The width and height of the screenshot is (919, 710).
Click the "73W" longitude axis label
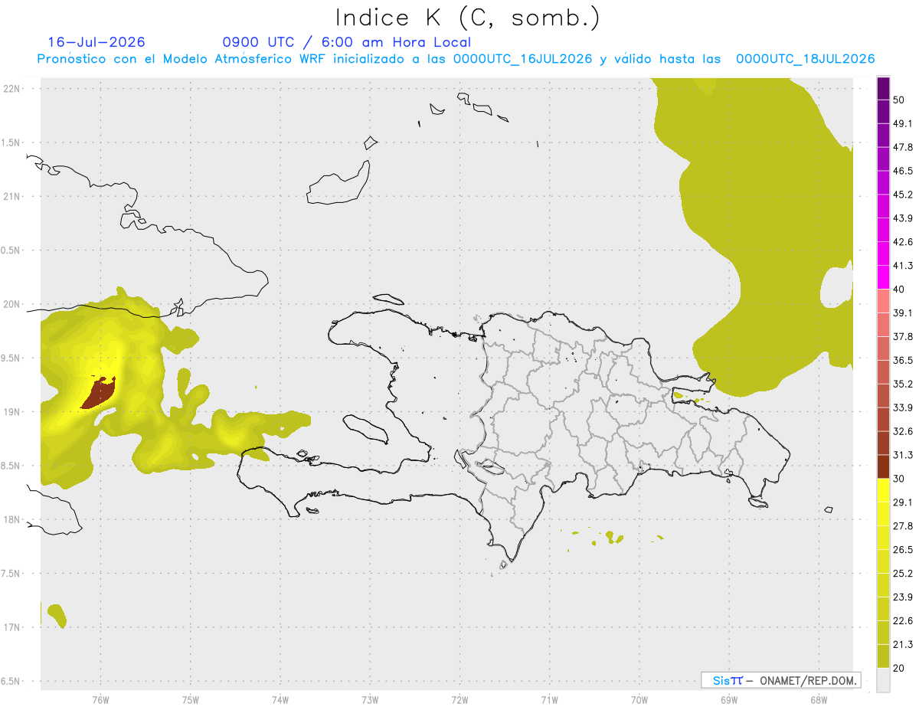(x=370, y=700)
